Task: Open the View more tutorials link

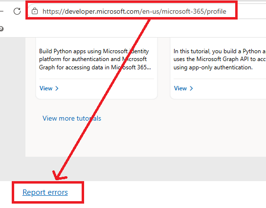Action: coord(72,118)
